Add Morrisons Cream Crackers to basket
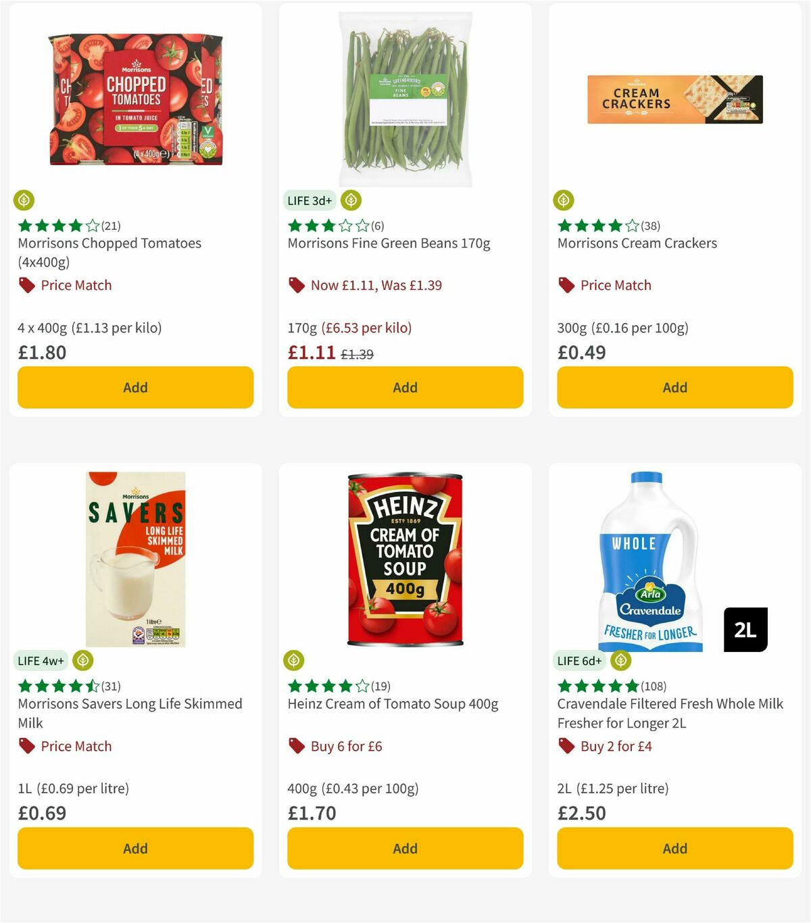This screenshot has width=811, height=923. coord(674,387)
